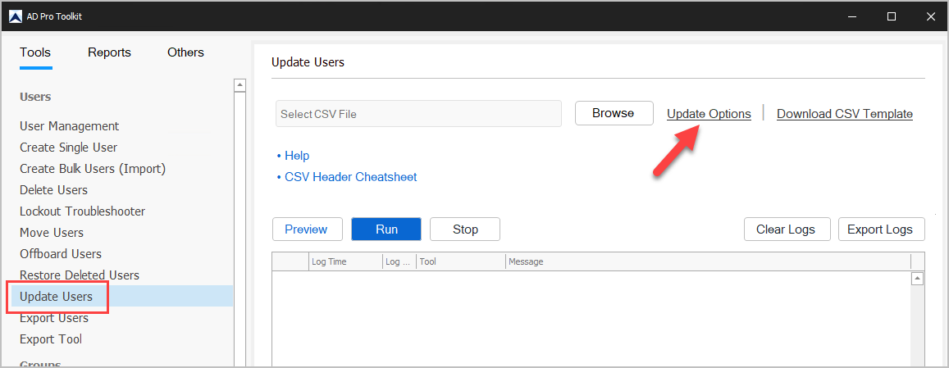Open the Others tab
949x368 pixels.
tap(185, 52)
